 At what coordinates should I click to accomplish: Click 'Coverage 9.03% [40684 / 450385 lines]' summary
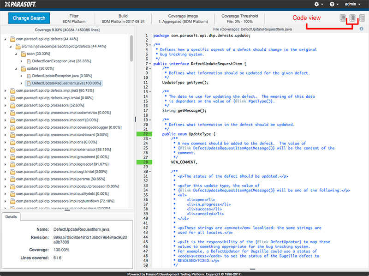coord(67,30)
